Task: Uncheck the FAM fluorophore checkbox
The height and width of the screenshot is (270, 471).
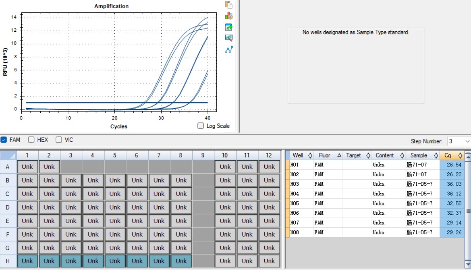Action: [x=4, y=140]
